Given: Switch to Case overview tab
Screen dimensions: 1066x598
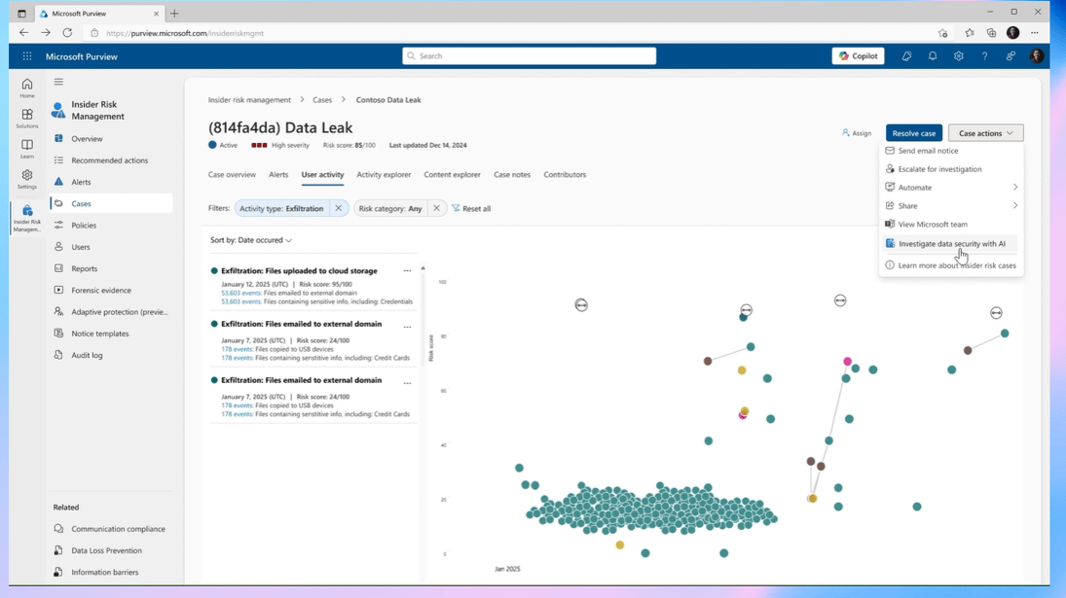Looking at the screenshot, I should click(232, 174).
